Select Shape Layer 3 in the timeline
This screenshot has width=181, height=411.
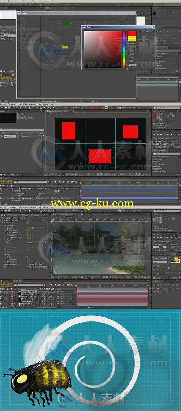coord(27,189)
